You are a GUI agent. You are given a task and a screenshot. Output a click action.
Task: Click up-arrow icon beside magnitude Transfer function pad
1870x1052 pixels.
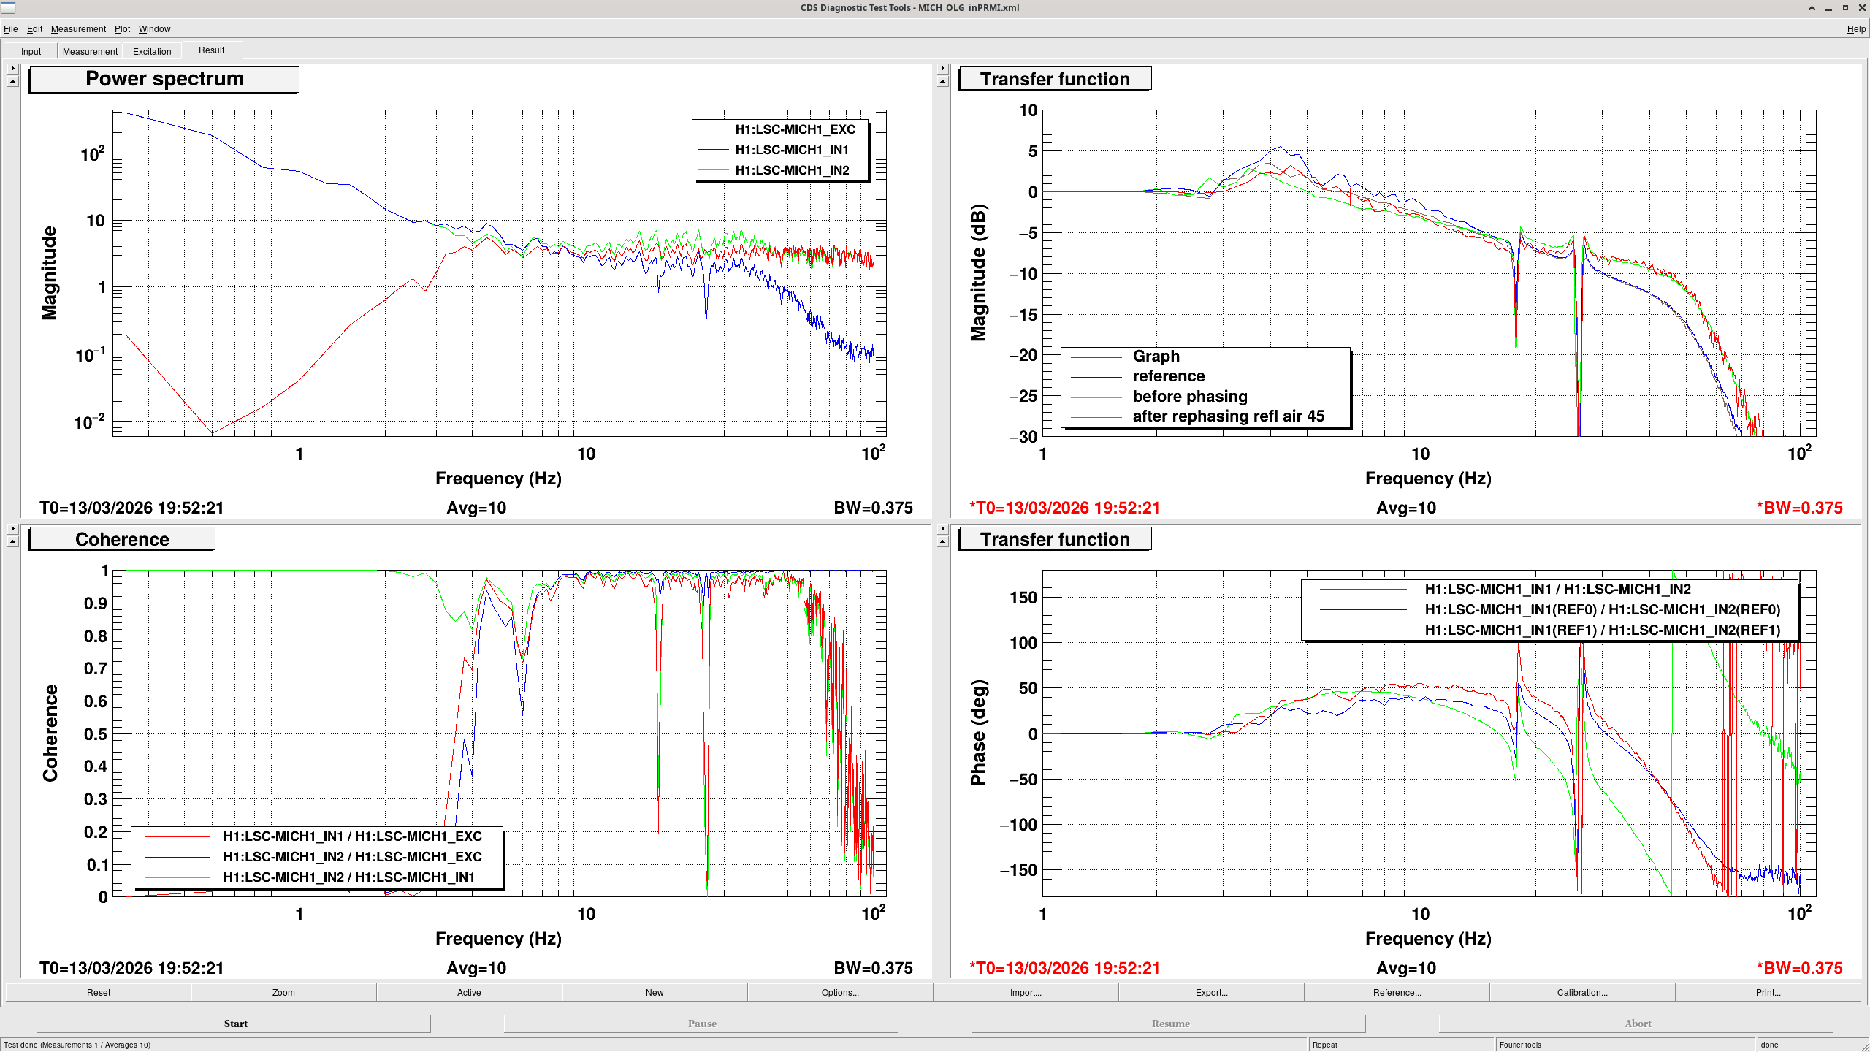click(942, 81)
